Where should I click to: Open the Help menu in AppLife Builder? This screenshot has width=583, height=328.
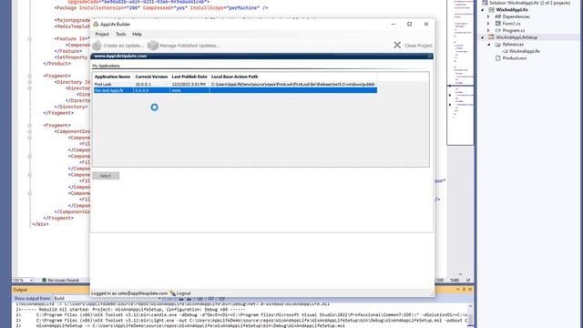click(x=138, y=35)
